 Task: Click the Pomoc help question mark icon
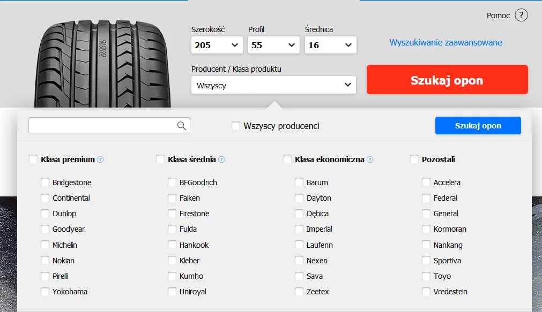(x=521, y=16)
